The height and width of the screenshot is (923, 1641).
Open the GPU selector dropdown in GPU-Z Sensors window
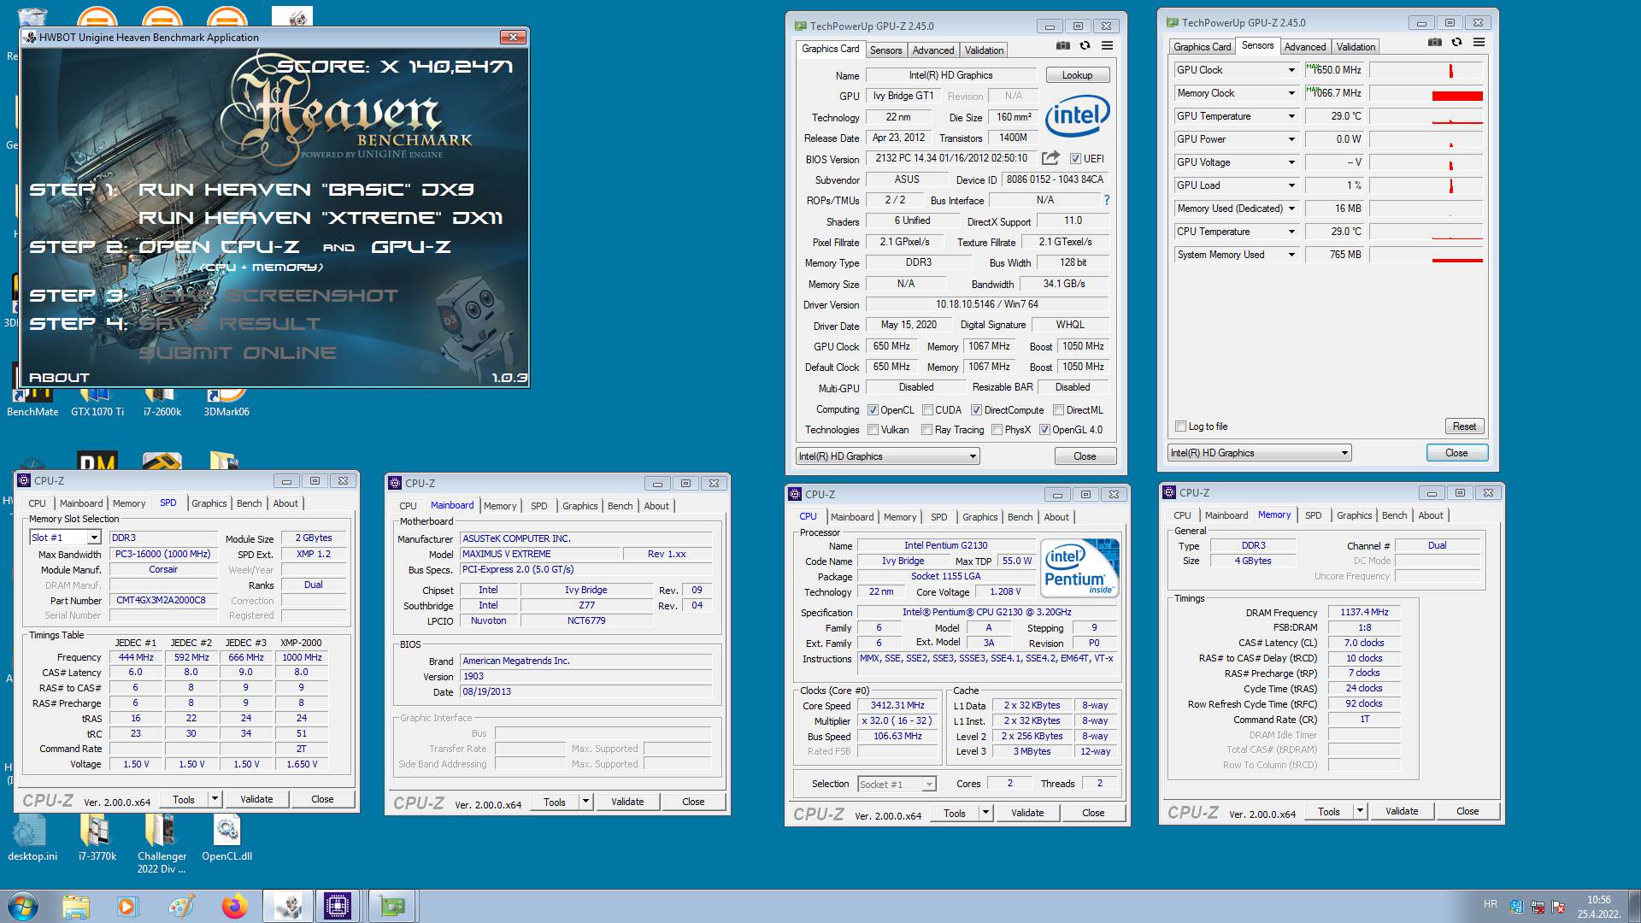pyautogui.click(x=1259, y=453)
